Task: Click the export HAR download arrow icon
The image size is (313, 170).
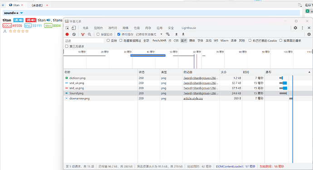Action: coord(183,34)
